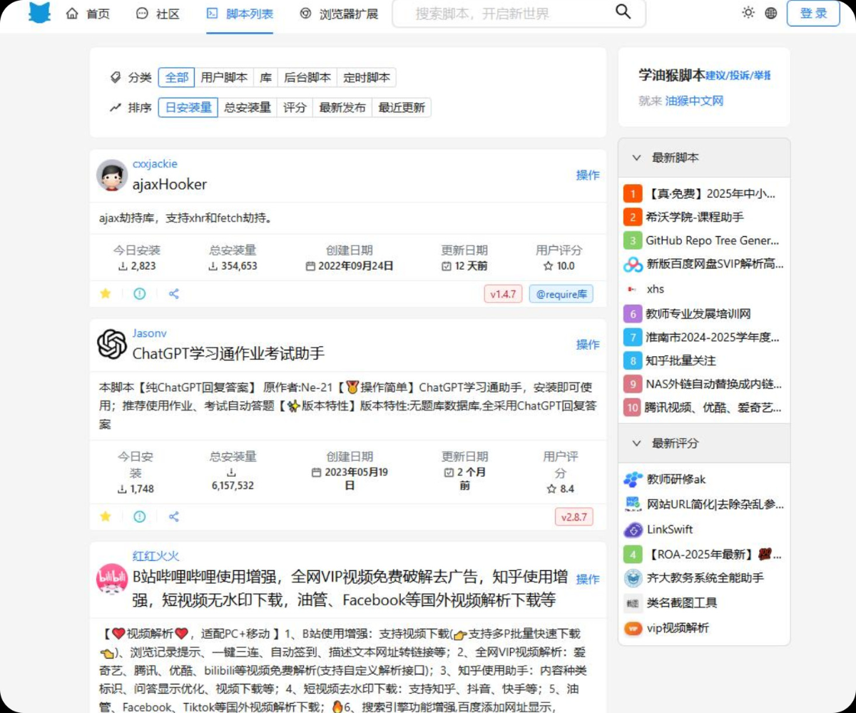
Task: Select the 用户脚本 category filter
Action: tap(224, 78)
